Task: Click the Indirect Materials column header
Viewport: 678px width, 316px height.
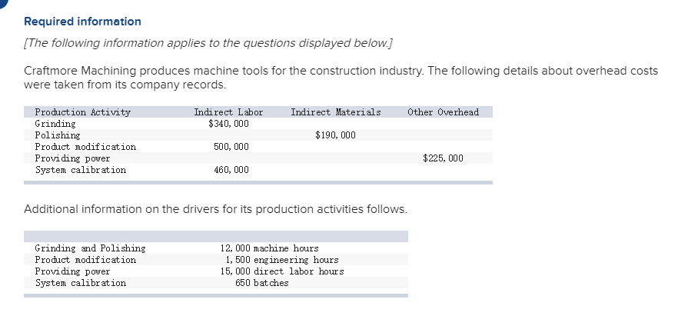Action: (335, 112)
